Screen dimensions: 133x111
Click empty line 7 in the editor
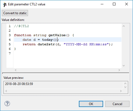click(68, 53)
